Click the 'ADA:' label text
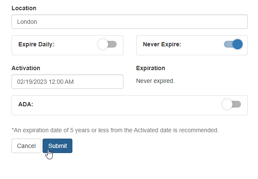The width and height of the screenshot is (258, 179). click(x=26, y=104)
